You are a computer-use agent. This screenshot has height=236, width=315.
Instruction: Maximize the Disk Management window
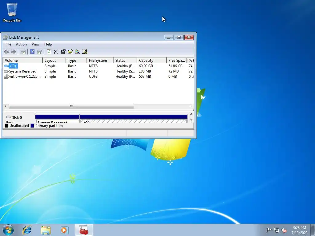(179, 37)
